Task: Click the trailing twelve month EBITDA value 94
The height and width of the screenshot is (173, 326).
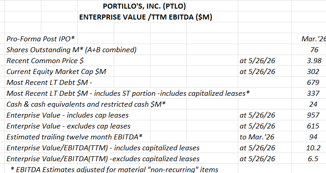Action: tap(313, 137)
